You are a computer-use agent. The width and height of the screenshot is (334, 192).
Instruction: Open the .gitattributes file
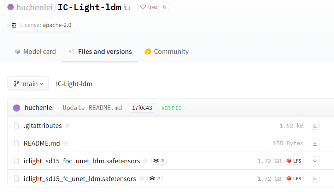coord(43,126)
